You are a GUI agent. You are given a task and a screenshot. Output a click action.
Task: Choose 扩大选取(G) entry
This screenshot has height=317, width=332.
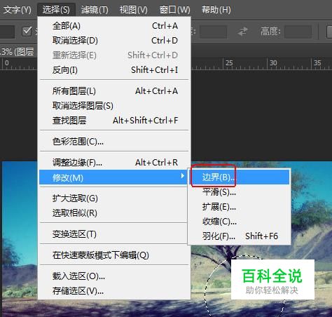click(x=113, y=198)
